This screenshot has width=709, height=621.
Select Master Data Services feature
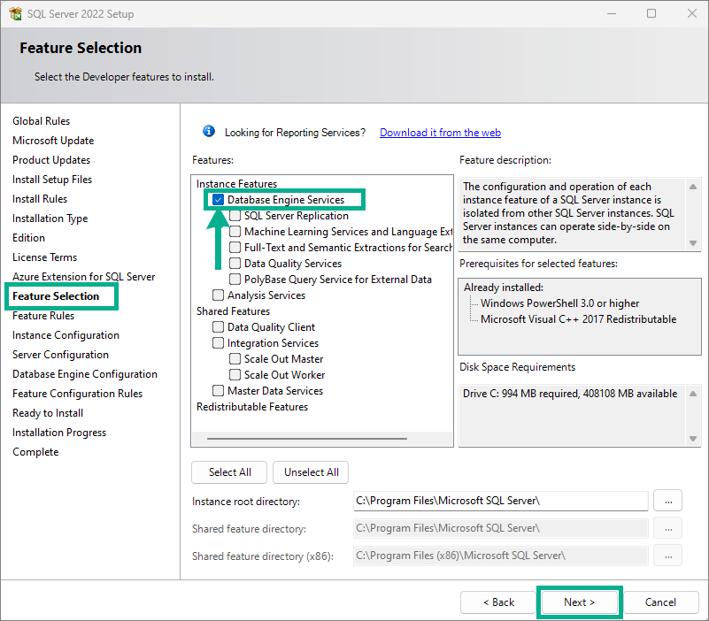(x=218, y=390)
